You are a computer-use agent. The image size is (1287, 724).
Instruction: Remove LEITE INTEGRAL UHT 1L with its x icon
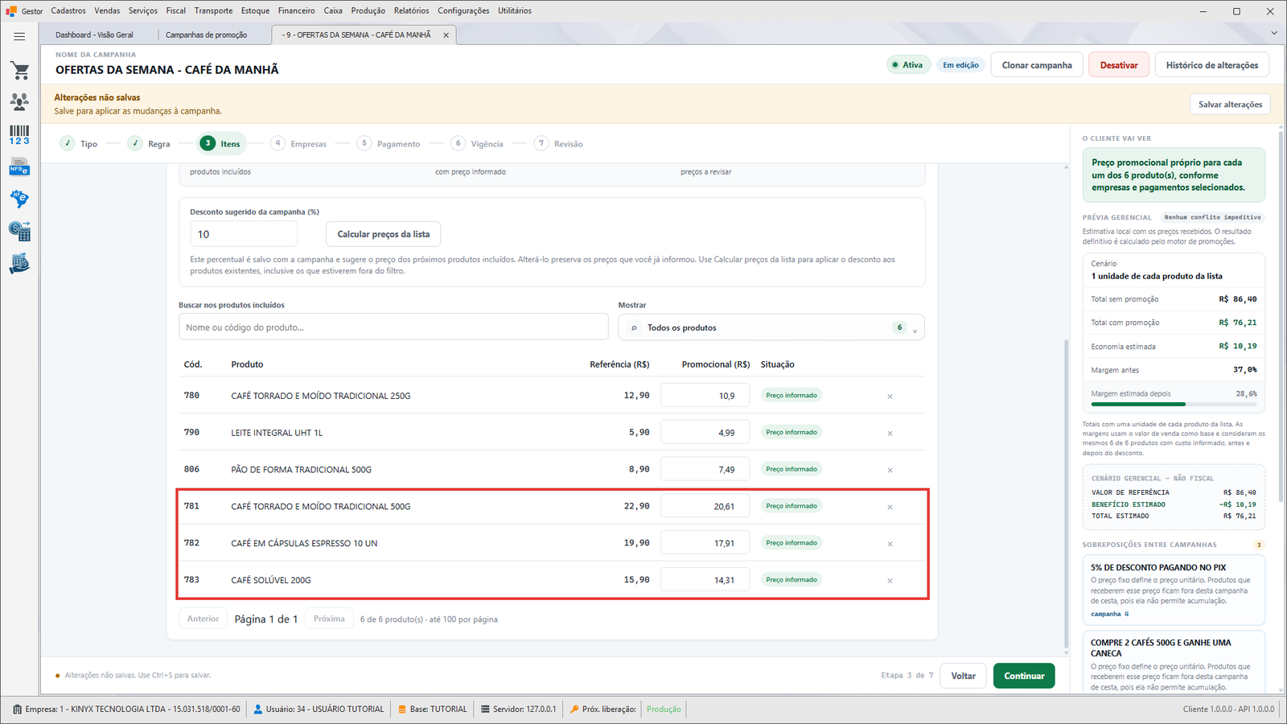[x=890, y=434]
